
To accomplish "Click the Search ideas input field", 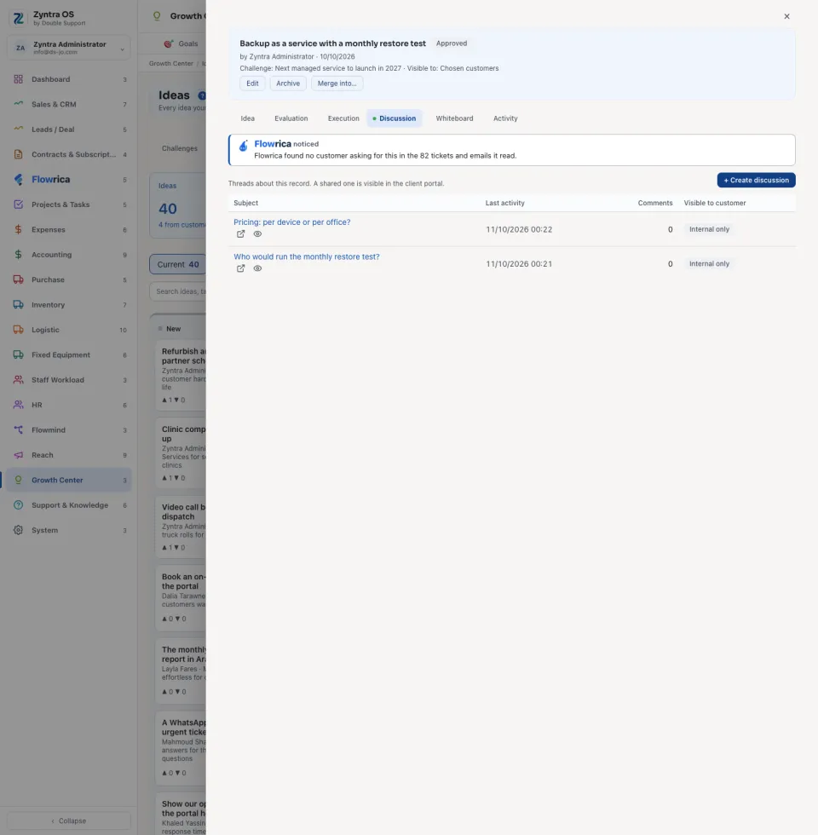I will [179, 291].
